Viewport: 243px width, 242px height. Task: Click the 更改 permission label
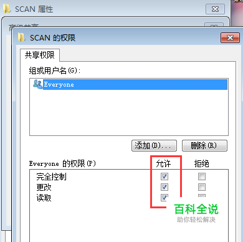click(44, 187)
